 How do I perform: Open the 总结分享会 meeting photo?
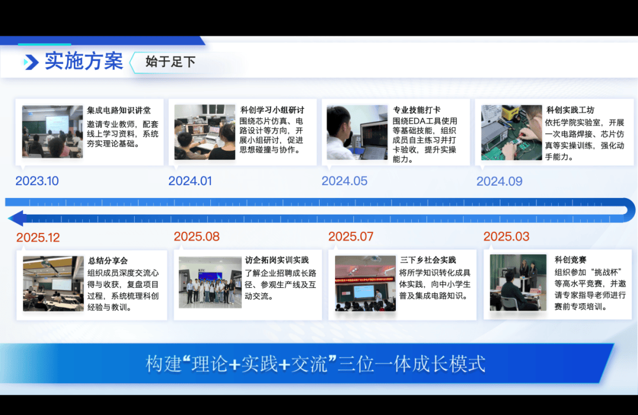click(x=53, y=284)
